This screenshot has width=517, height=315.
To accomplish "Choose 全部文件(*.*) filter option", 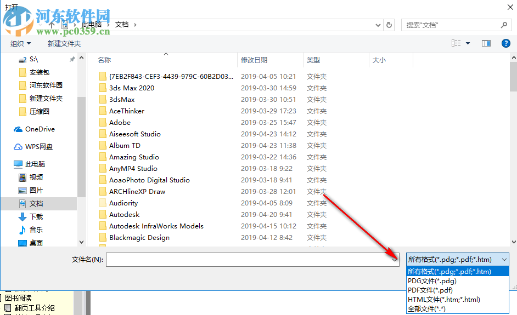I will tap(458, 309).
